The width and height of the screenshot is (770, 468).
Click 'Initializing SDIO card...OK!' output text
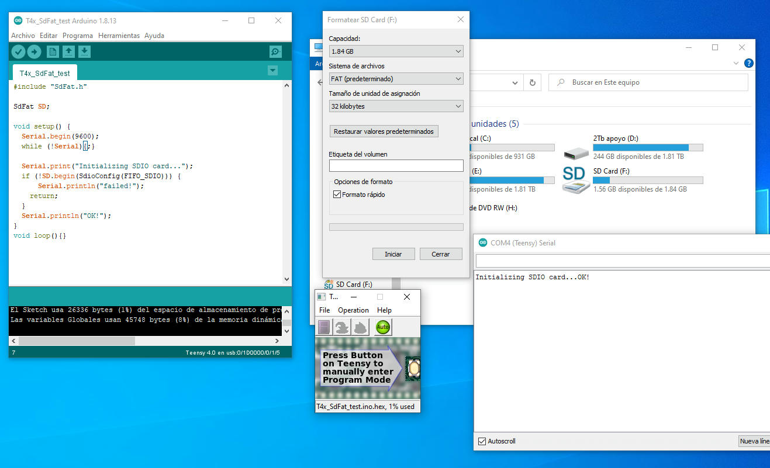pos(533,277)
